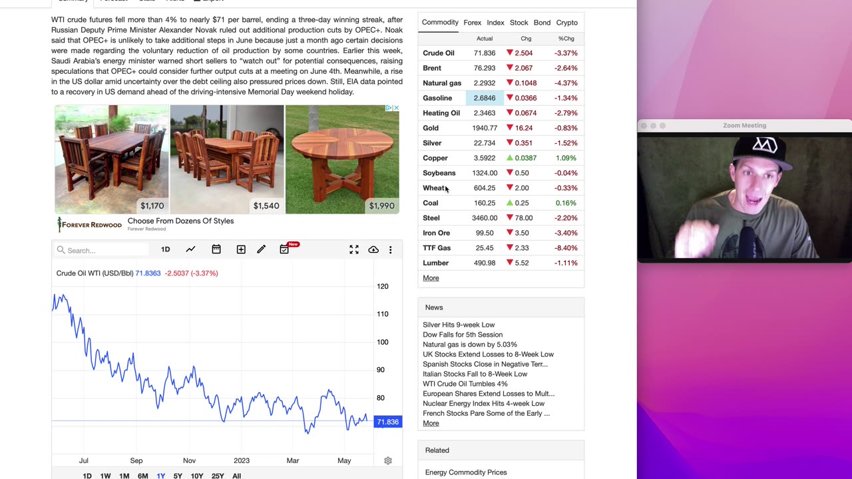Open 'Nuclear Energy Index Hits 4-week Low'
The width and height of the screenshot is (852, 479).
[x=483, y=403]
